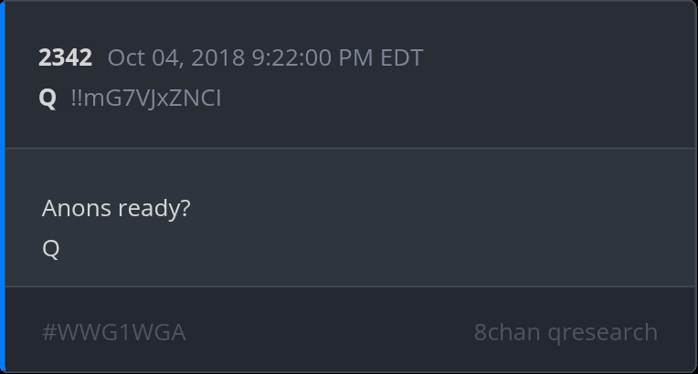Open the qresearch board name
Image resolution: width=698 pixels, height=374 pixels.
coord(603,332)
